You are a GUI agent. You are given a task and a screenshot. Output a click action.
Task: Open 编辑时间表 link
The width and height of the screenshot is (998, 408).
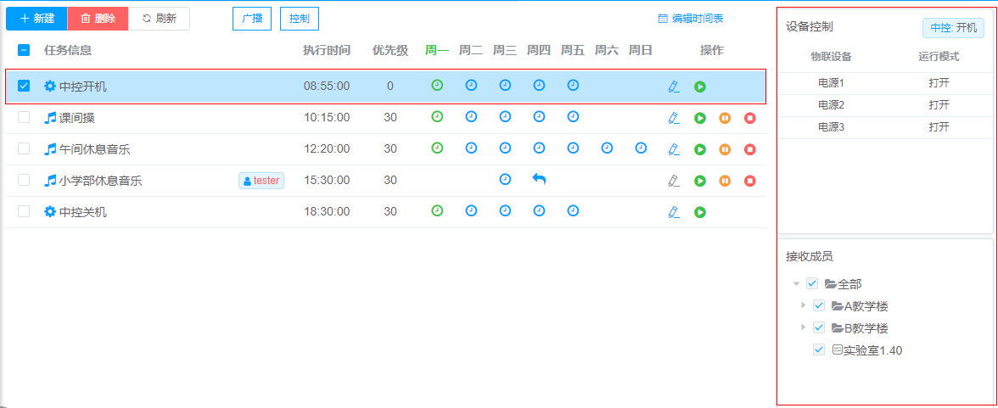(x=691, y=19)
